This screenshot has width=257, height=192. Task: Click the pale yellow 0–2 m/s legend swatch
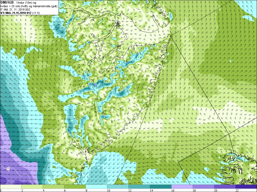tap(11, 187)
